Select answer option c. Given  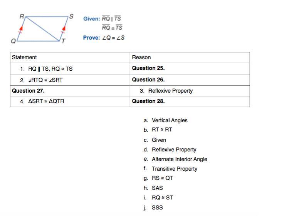pyautogui.click(x=159, y=140)
